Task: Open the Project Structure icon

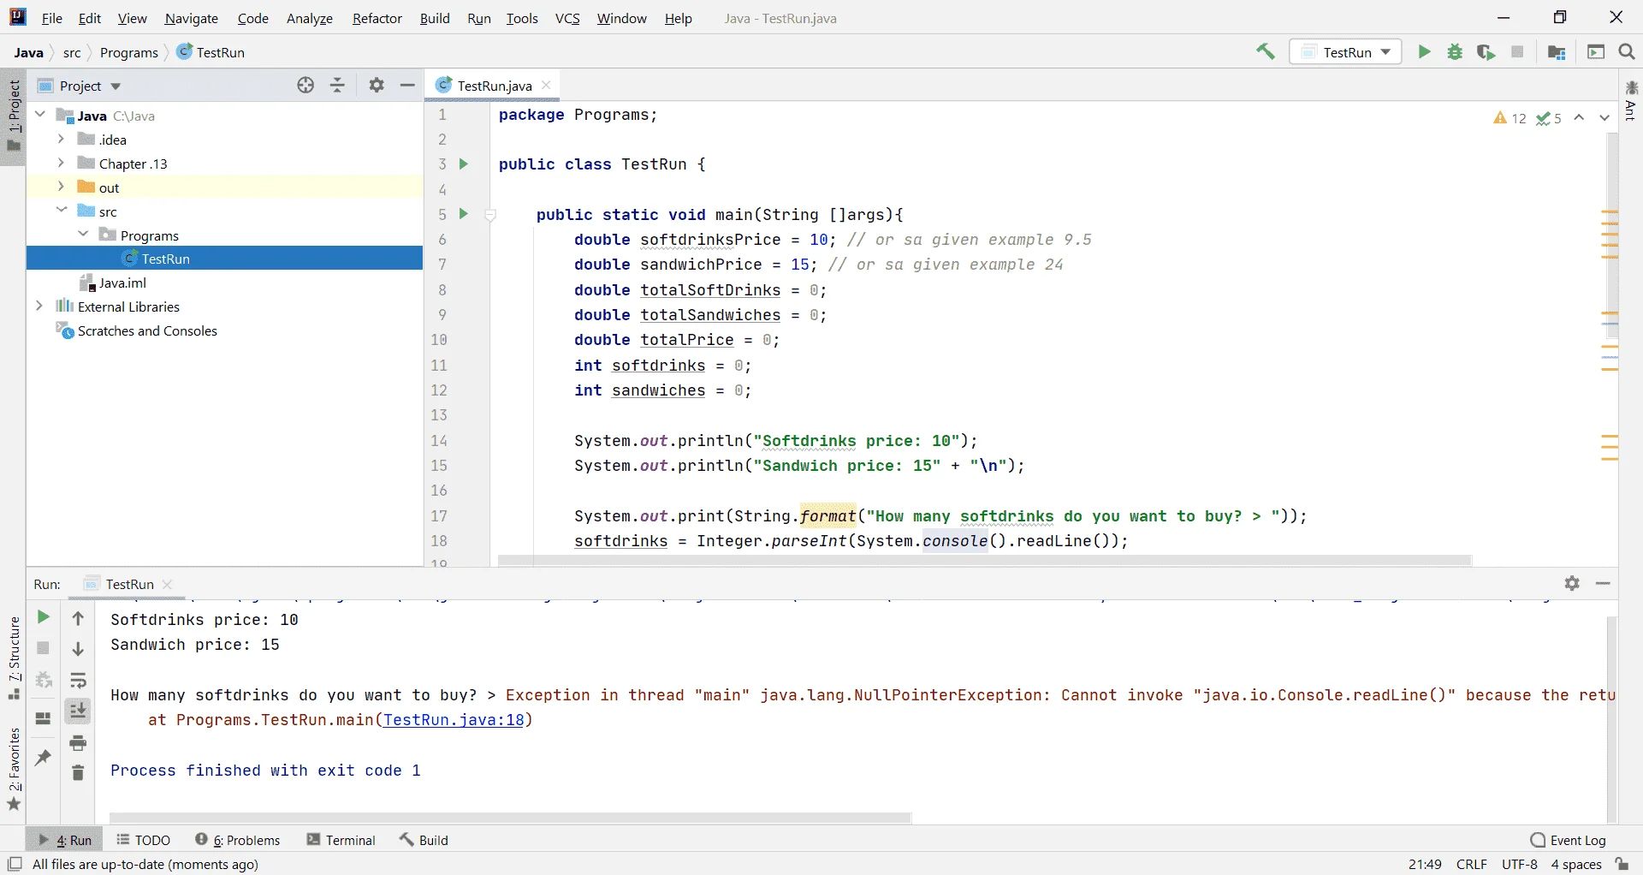Action: pos(1557,52)
